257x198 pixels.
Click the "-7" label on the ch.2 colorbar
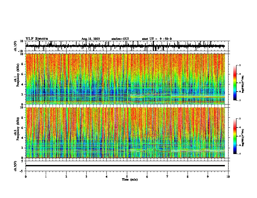pos(239,154)
